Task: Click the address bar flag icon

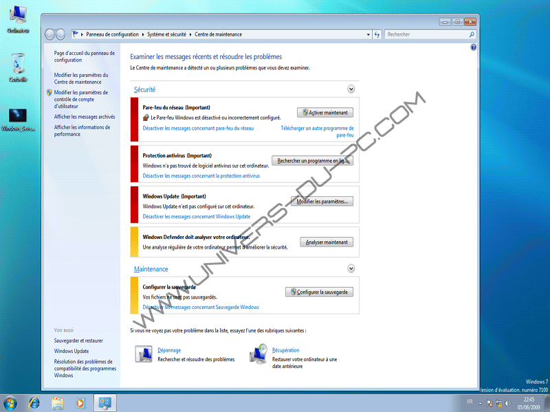Action: [x=76, y=34]
